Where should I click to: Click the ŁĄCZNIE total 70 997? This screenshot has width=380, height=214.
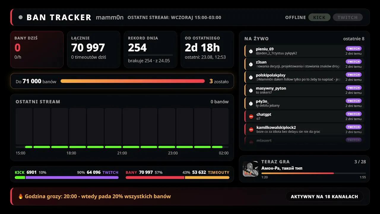pyautogui.click(x=88, y=48)
